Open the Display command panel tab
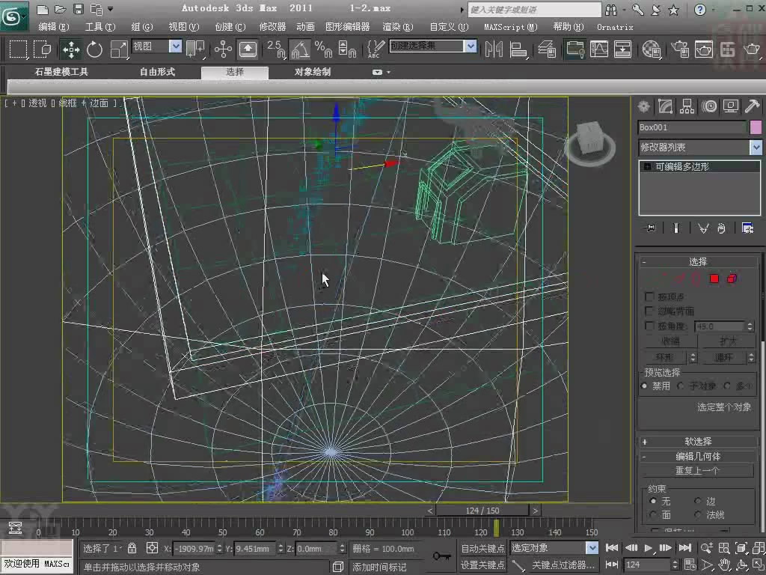766x575 pixels. pyautogui.click(x=731, y=106)
